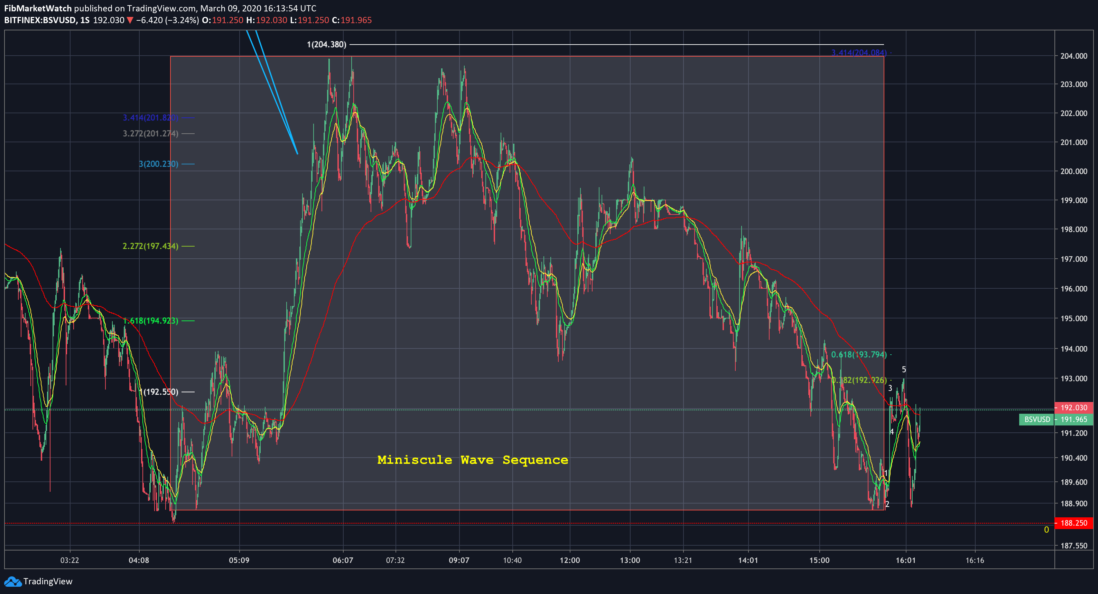The height and width of the screenshot is (594, 1098).
Task: Click the yellow 0 level label
Action: tap(1046, 530)
